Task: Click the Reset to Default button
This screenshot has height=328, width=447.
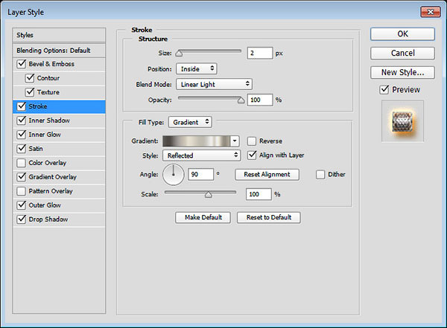Action: tap(269, 217)
